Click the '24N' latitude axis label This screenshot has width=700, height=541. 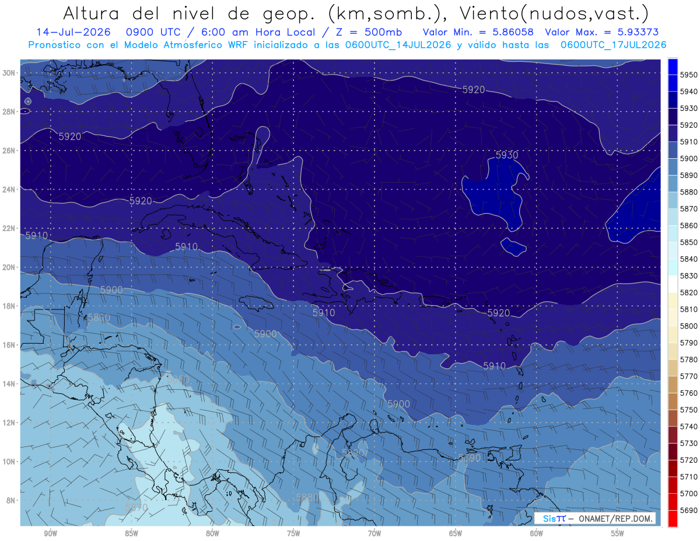tap(9, 189)
